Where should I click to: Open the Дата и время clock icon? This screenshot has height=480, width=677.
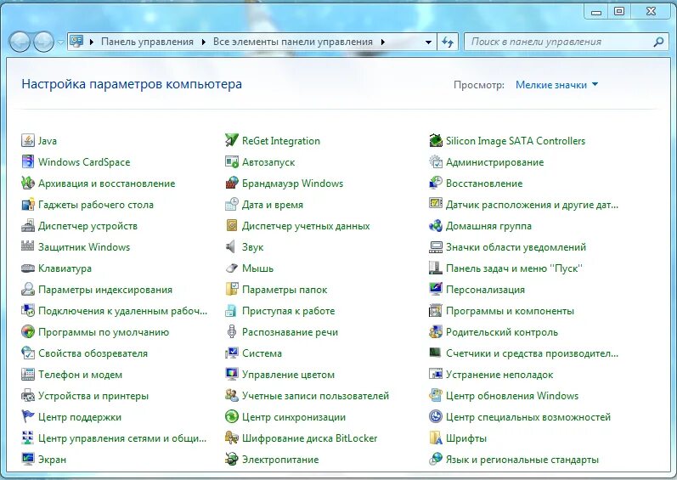[232, 204]
